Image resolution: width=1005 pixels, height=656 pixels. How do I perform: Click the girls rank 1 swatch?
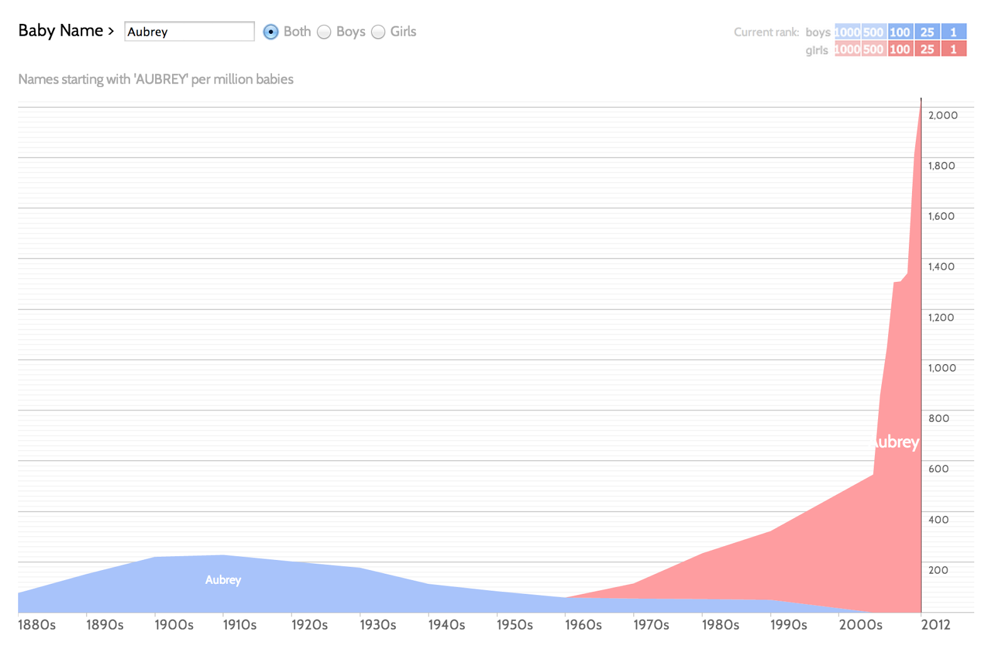tap(953, 49)
